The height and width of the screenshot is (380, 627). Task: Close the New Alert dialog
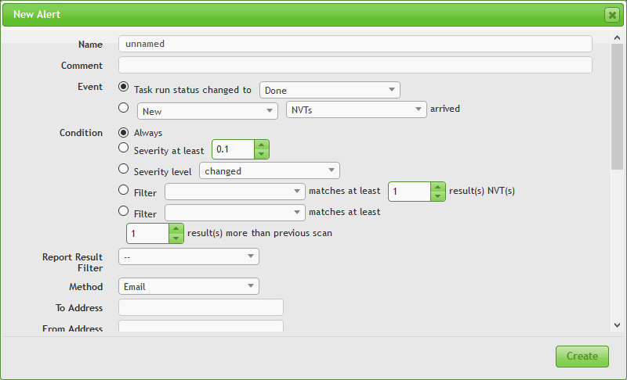pos(611,15)
